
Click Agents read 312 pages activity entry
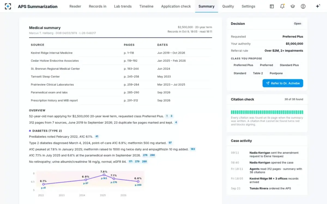(x=267, y=171)
